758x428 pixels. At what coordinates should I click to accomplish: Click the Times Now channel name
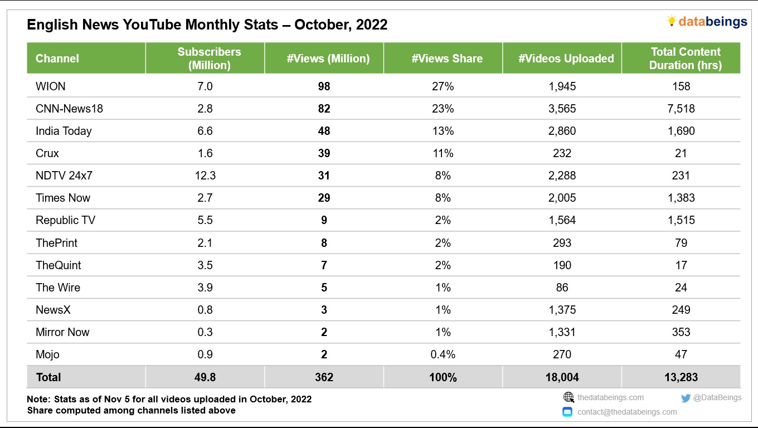(63, 198)
